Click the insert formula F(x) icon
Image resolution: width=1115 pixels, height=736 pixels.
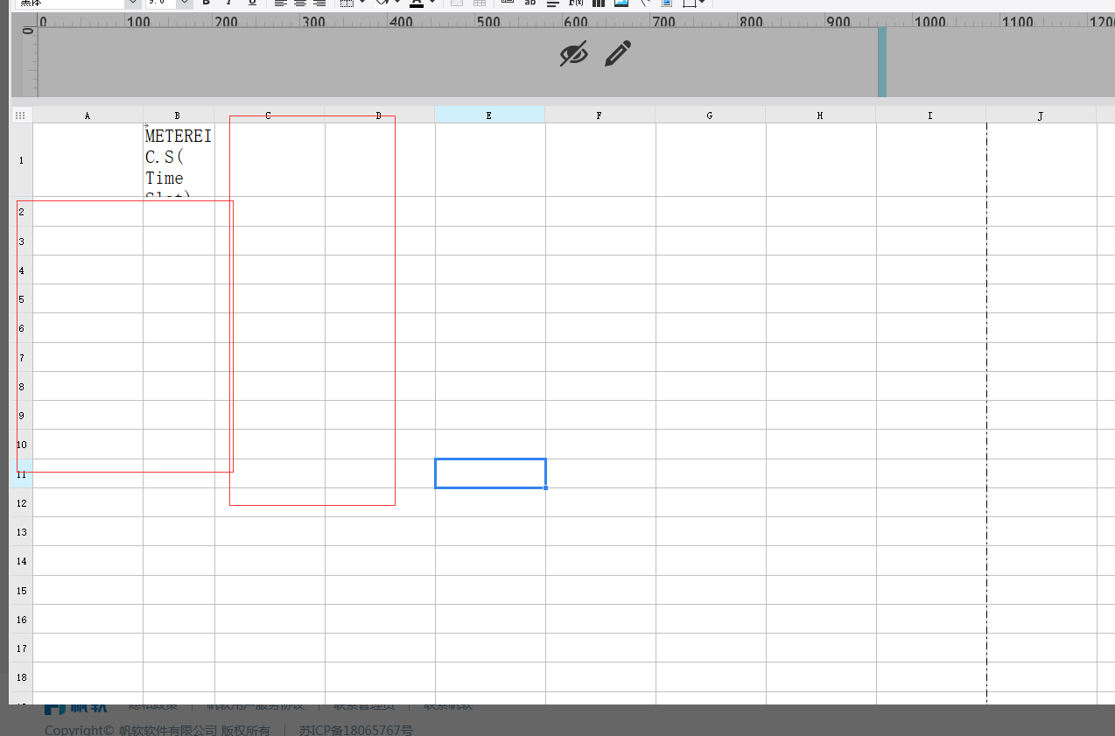tap(576, 3)
